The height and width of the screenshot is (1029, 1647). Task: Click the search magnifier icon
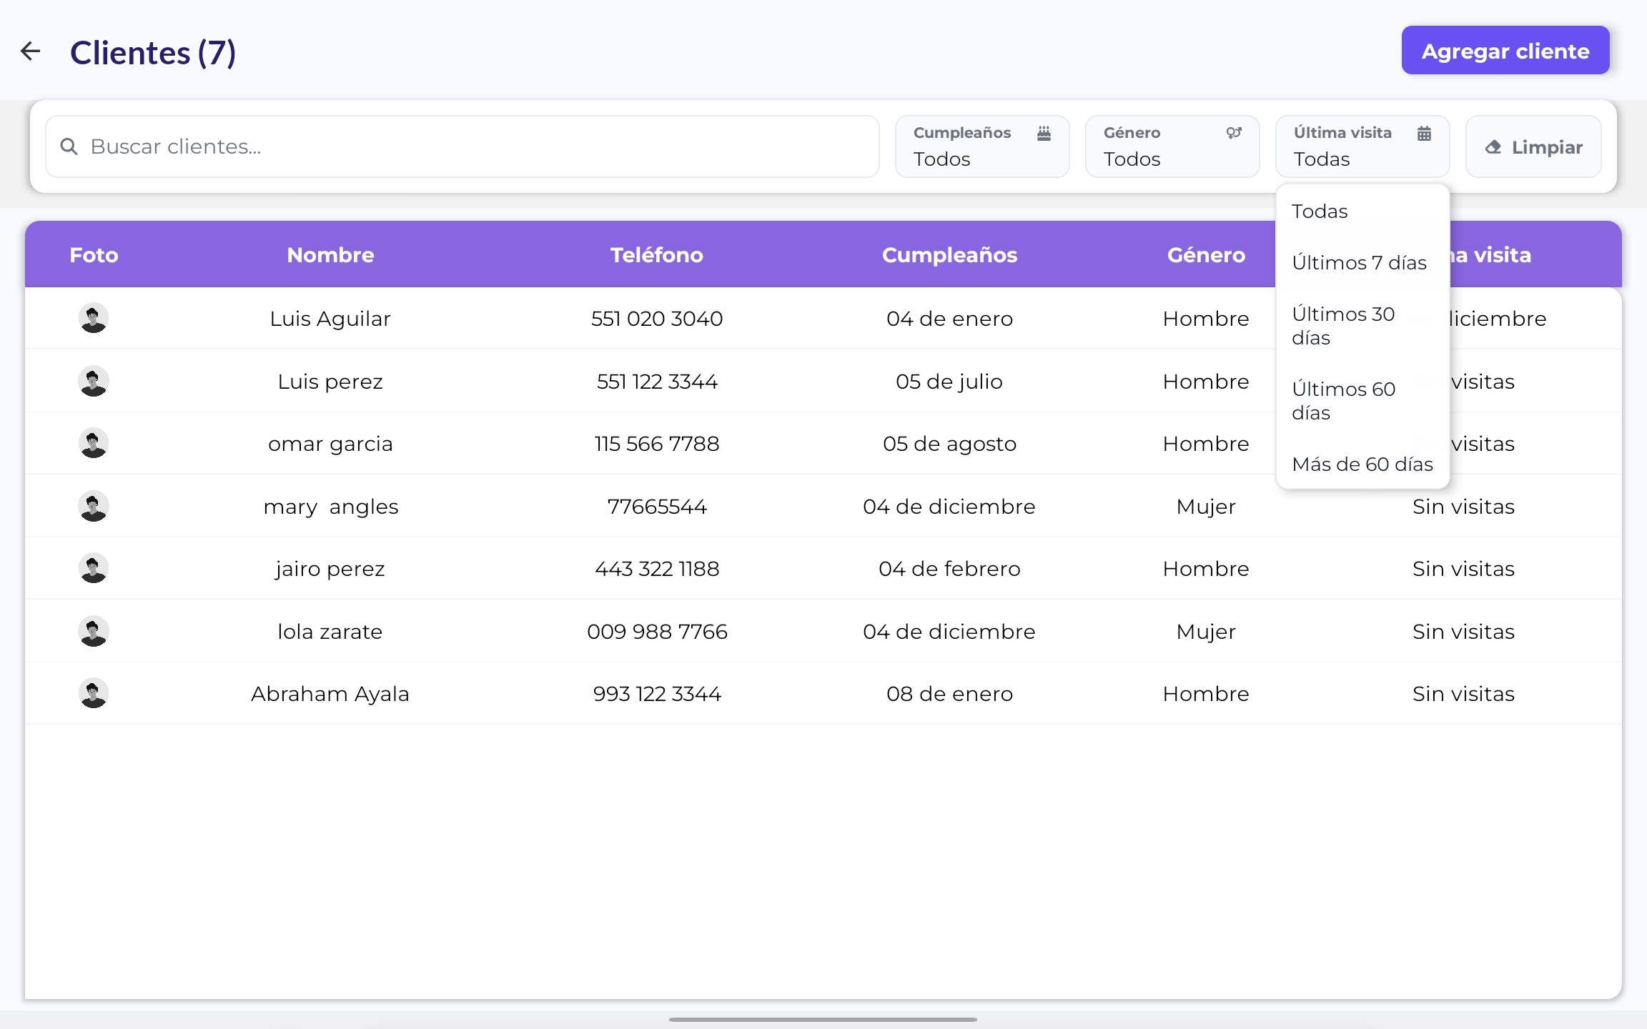[x=69, y=146]
